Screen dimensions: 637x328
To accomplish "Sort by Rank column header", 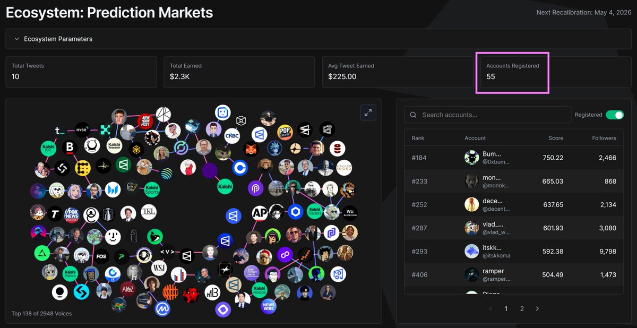I will 418,138.
